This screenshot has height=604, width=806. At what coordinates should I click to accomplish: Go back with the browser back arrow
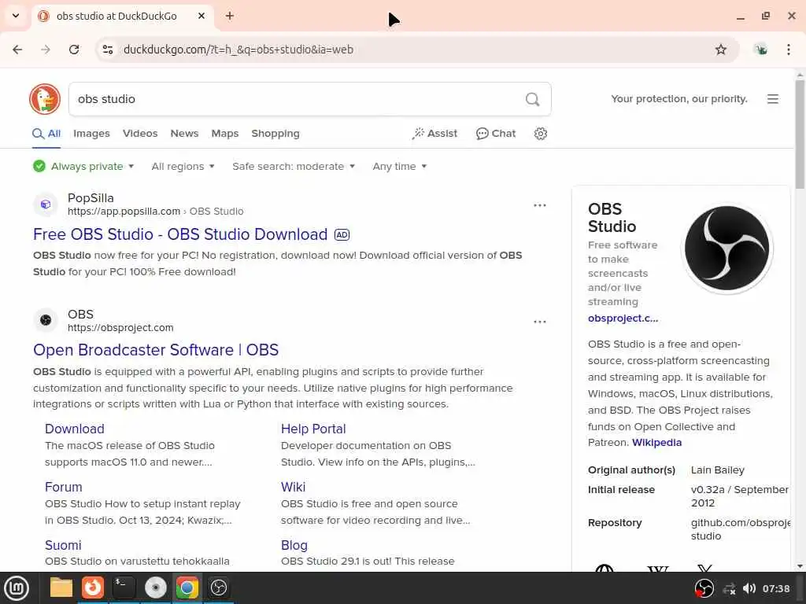[x=17, y=50]
